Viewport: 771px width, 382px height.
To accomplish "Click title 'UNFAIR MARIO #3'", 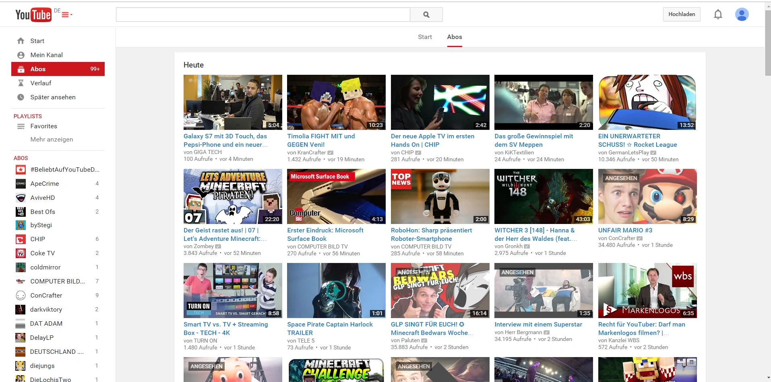I will (625, 230).
